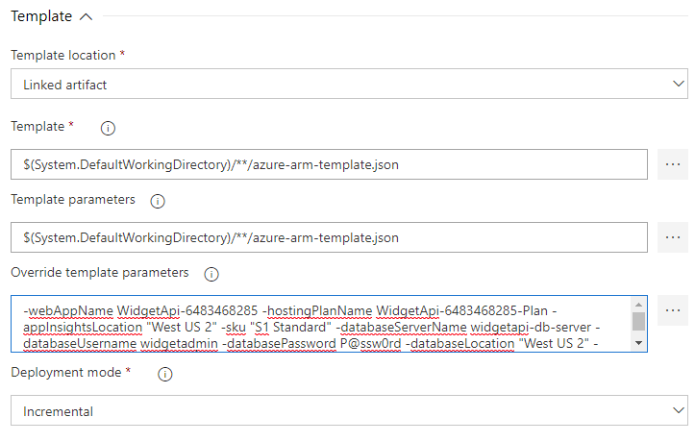Screen dimensions: 695x442
Task: Click the Template location label
Action: point(62,55)
